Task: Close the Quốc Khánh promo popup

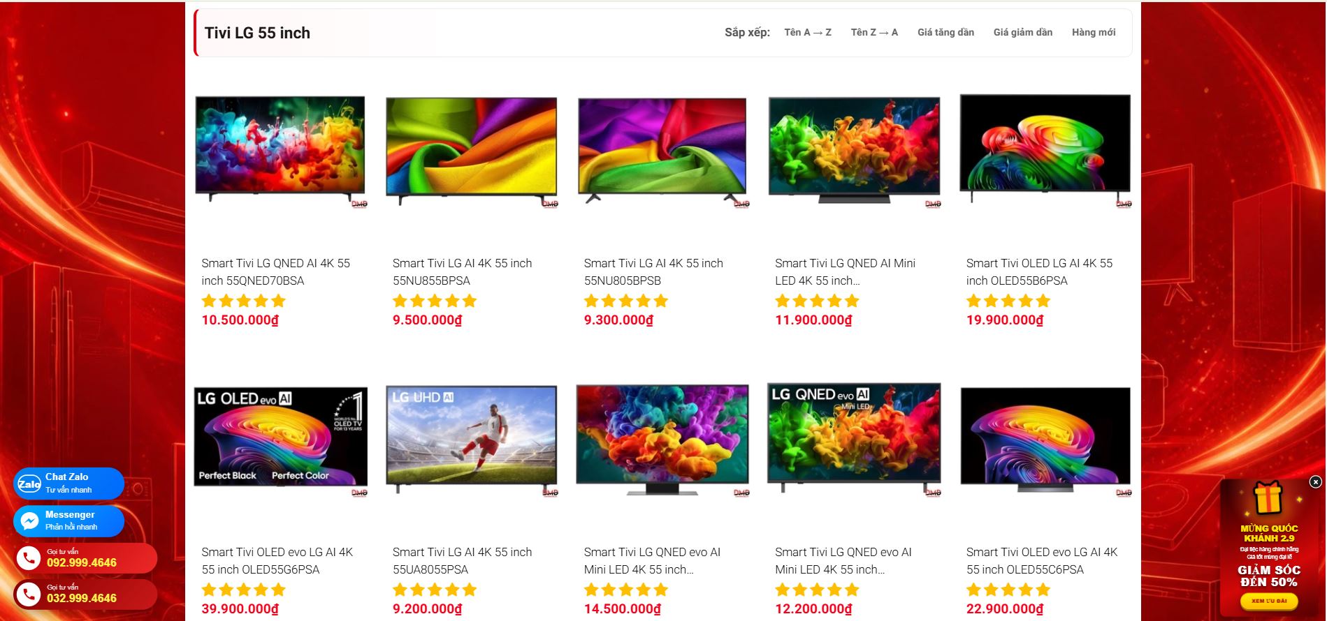Action: pos(1315,482)
